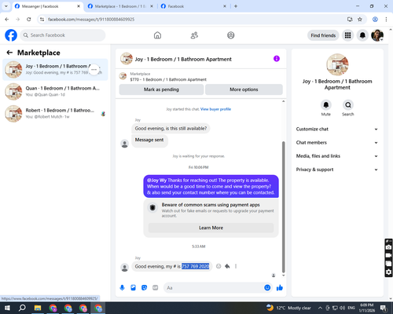Focus the Aa message input box
The height and width of the screenshot is (314, 393).
pos(214,288)
